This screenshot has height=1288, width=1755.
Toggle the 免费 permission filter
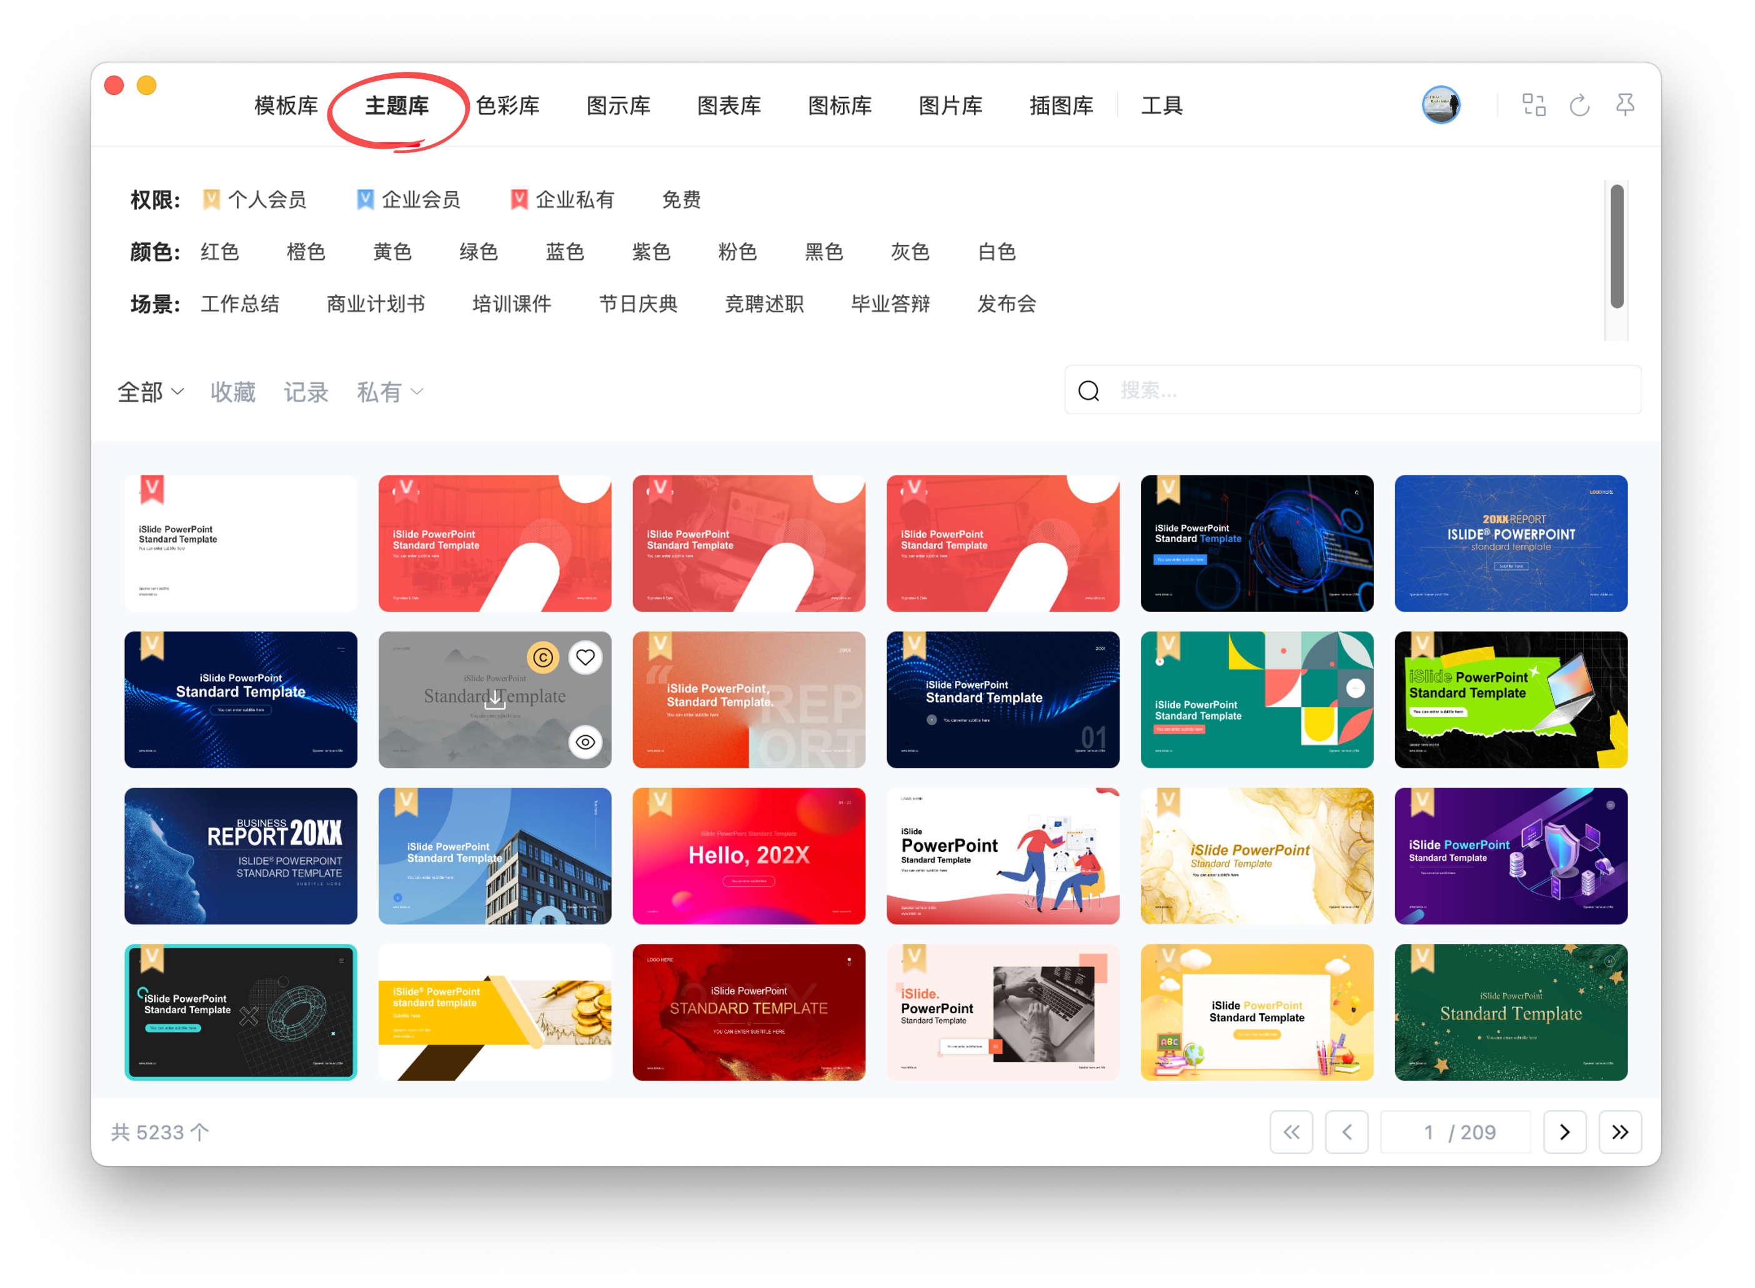point(680,201)
